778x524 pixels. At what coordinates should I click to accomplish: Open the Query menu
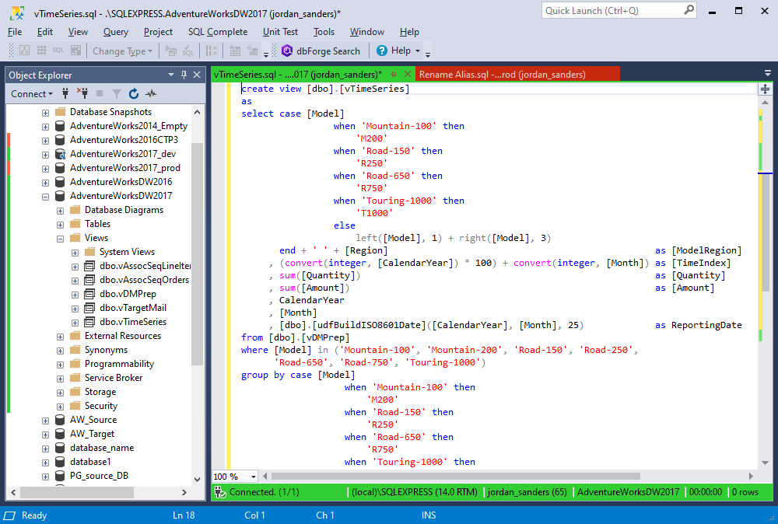(x=116, y=32)
